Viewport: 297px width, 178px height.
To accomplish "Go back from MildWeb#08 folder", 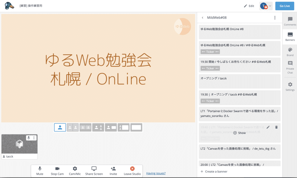I will (x=202, y=18).
